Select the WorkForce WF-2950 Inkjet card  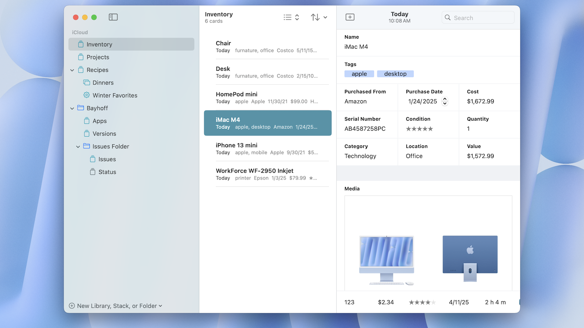(268, 174)
